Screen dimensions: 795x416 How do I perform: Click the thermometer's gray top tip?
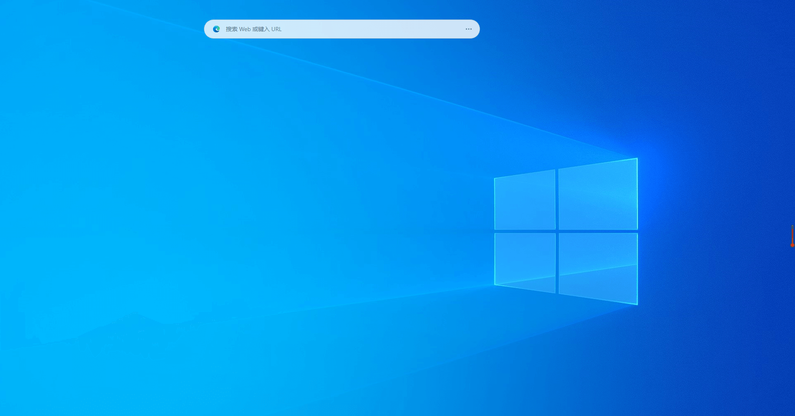(792, 226)
